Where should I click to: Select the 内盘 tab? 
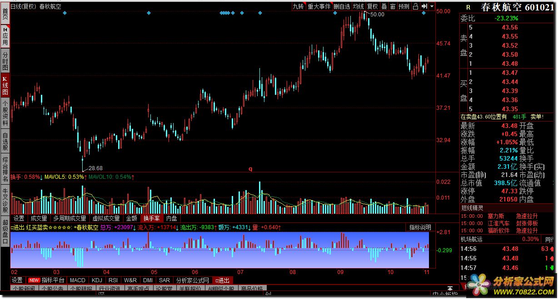[172, 218]
